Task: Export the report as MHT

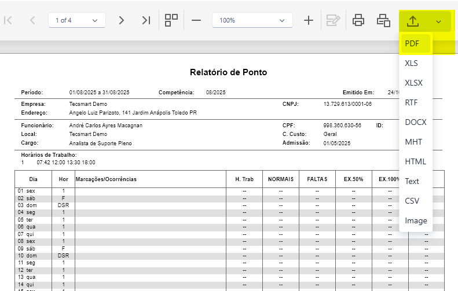Action: click(416, 142)
